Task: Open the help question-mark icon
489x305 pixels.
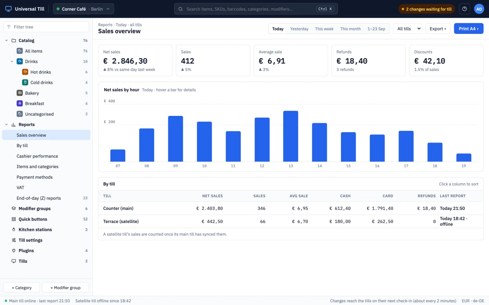Action: tap(465, 9)
